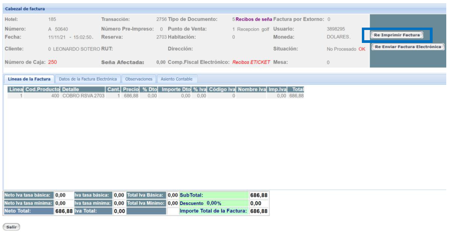
Task: Click the Re Imprimir Factura button
Action: point(397,35)
